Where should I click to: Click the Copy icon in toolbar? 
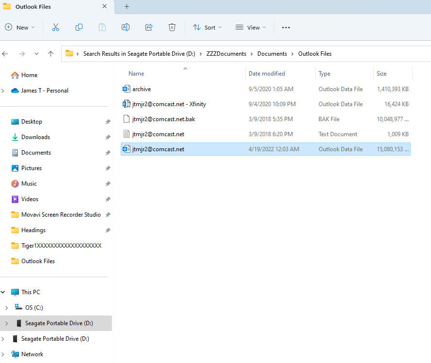[79, 28]
